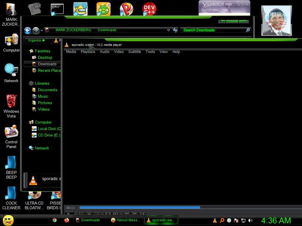Viewport: 302px width, 226px height.
Task: Open the VLC Tools menu
Action: [150, 52]
